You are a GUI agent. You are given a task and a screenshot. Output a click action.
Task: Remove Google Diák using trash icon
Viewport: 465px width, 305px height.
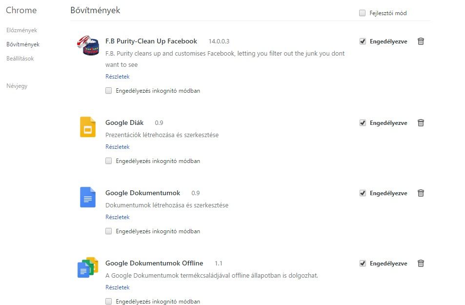pos(421,123)
